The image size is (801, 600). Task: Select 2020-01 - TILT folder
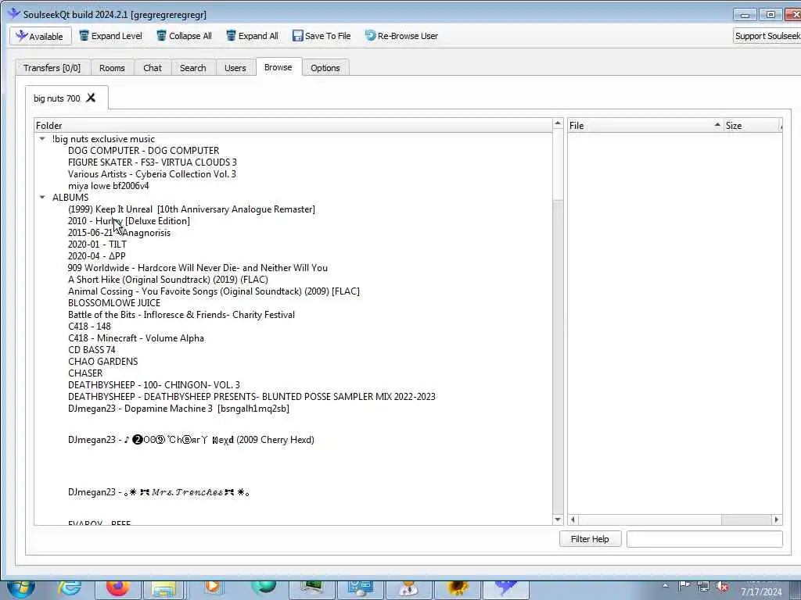click(x=97, y=245)
